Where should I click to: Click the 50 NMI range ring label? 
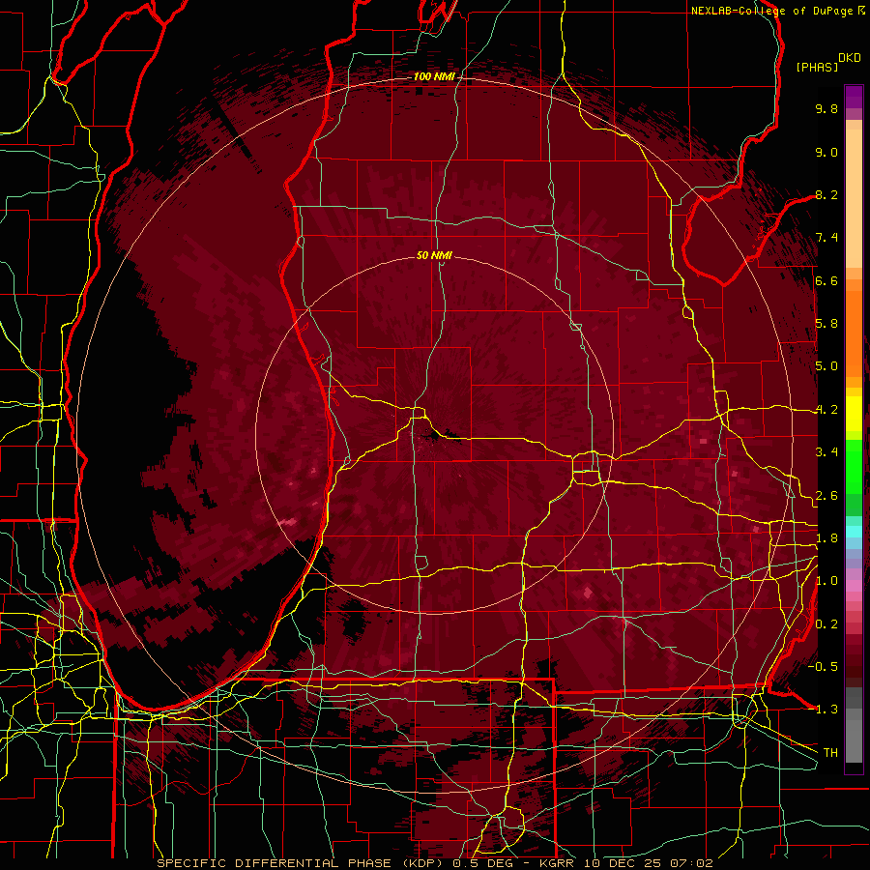point(434,255)
